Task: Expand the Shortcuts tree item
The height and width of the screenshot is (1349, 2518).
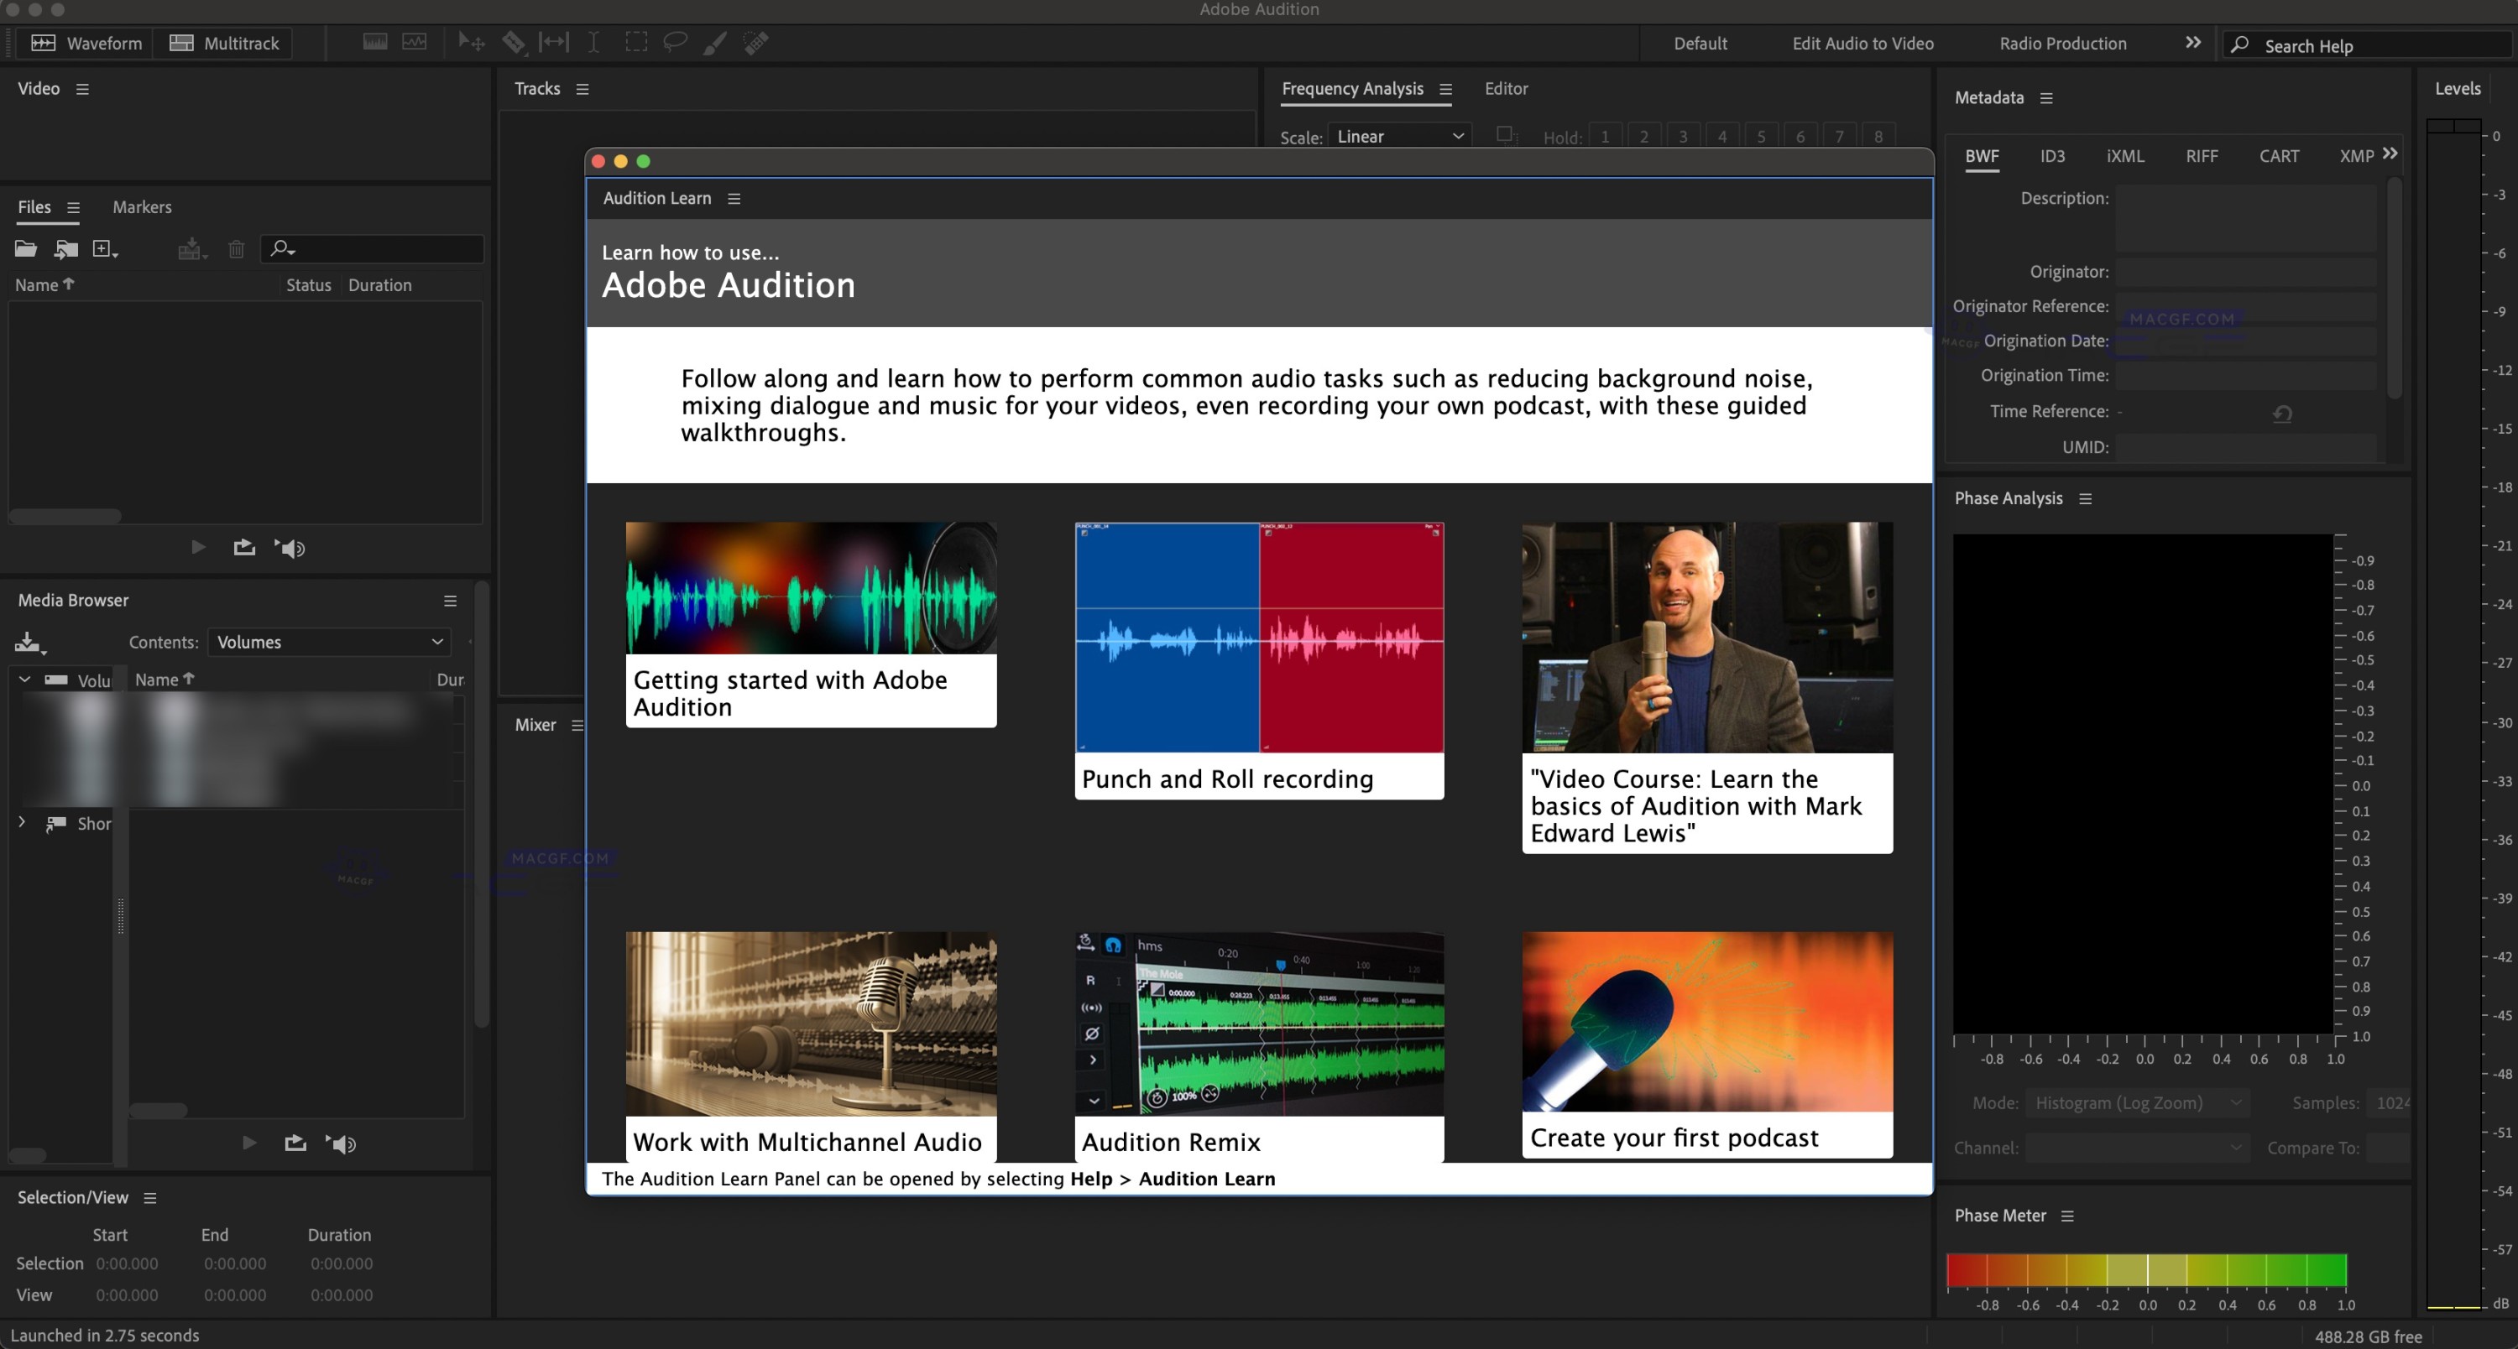Action: (22, 822)
